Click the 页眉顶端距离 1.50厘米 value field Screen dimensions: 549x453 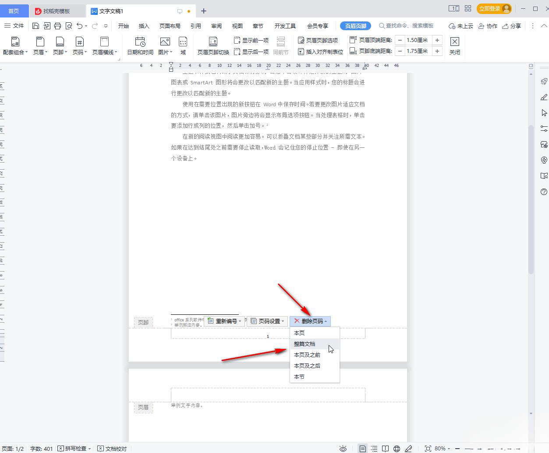418,40
